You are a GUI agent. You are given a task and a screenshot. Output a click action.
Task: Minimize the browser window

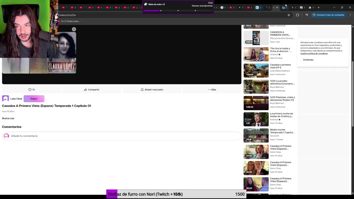pyautogui.click(x=334, y=7)
